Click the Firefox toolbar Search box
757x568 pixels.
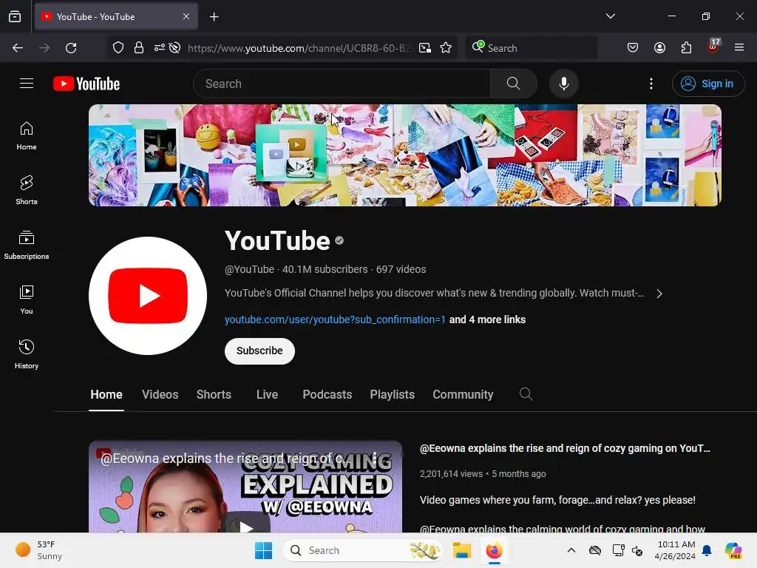coord(531,48)
